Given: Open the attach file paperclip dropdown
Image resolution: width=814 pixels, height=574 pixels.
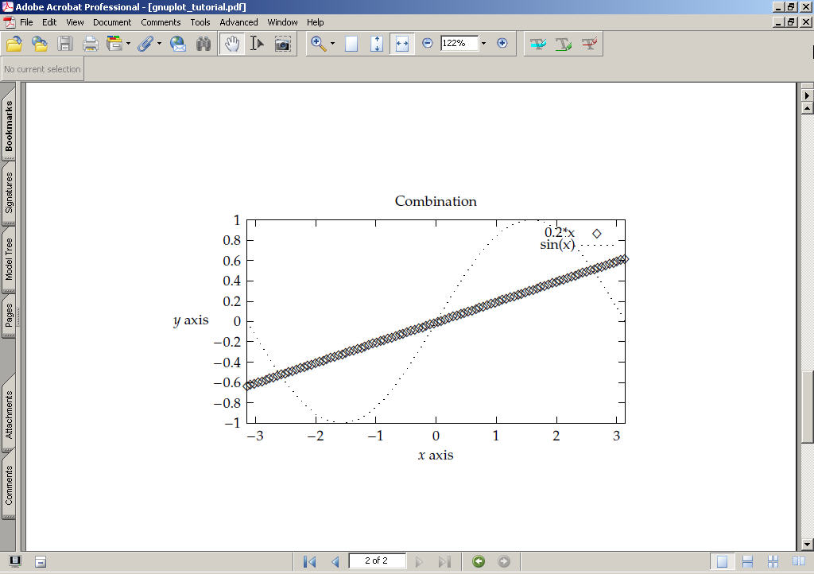Looking at the screenshot, I should tap(159, 44).
